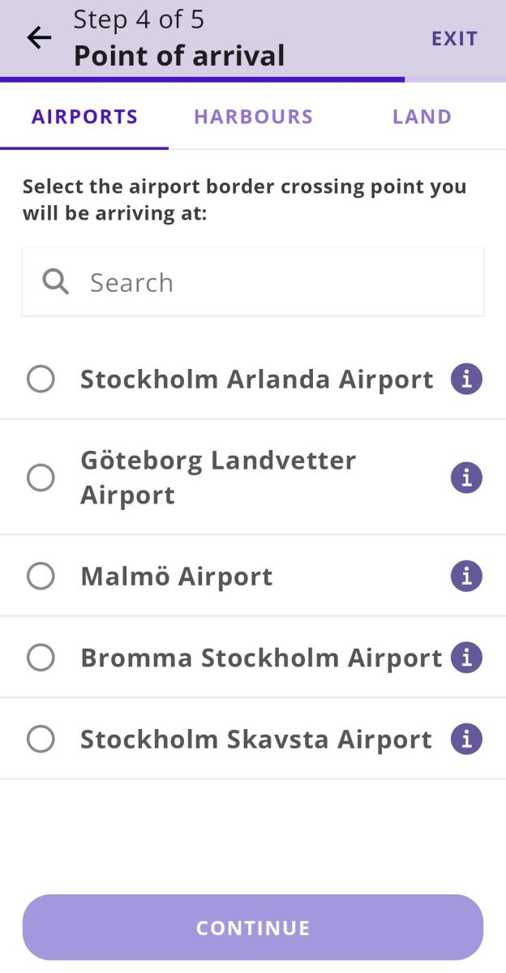This screenshot has height=973, width=506.
Task: View Malmö Airport info icon
Action: click(466, 577)
